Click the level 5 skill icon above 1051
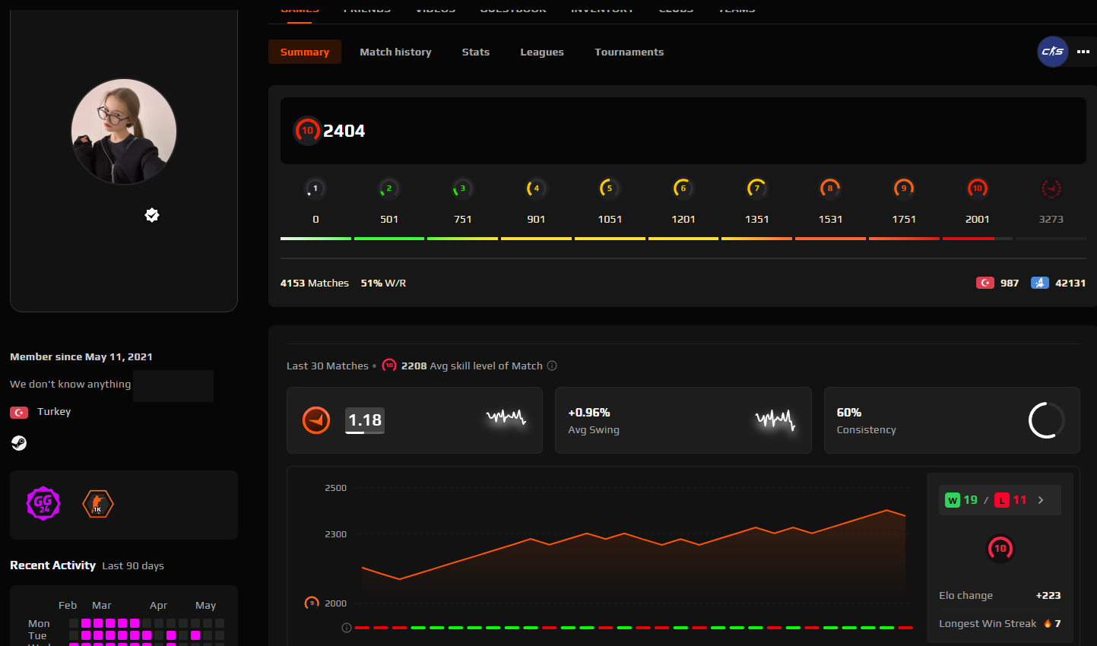The height and width of the screenshot is (646, 1097). pyautogui.click(x=610, y=188)
